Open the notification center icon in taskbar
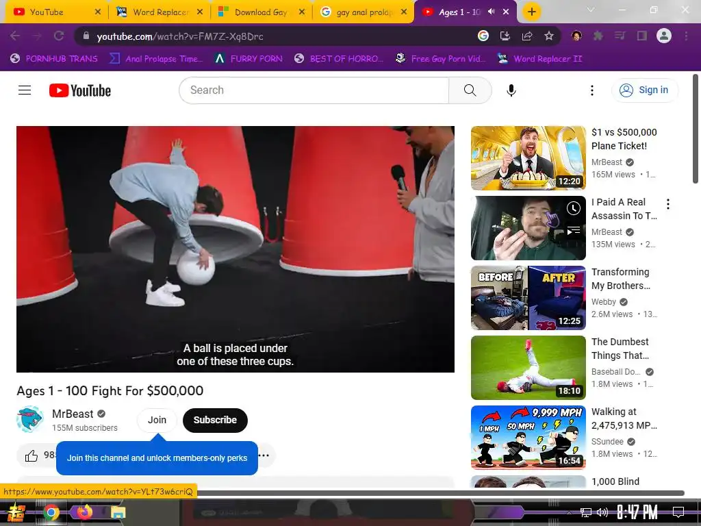Viewport: 701px width, 526px height. 678,512
